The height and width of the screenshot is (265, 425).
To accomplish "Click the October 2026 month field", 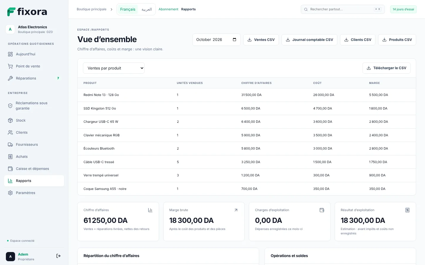I will tap(216, 40).
